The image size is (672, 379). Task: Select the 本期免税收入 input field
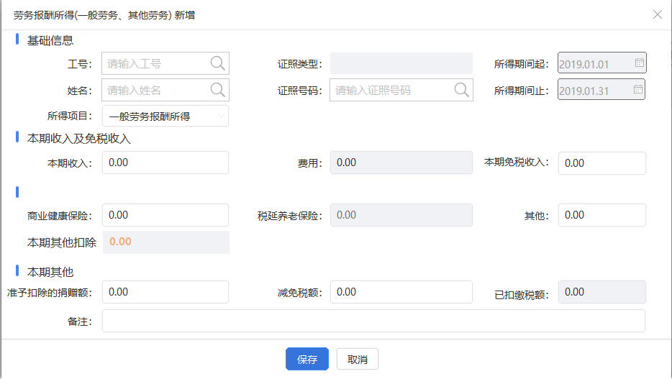601,163
